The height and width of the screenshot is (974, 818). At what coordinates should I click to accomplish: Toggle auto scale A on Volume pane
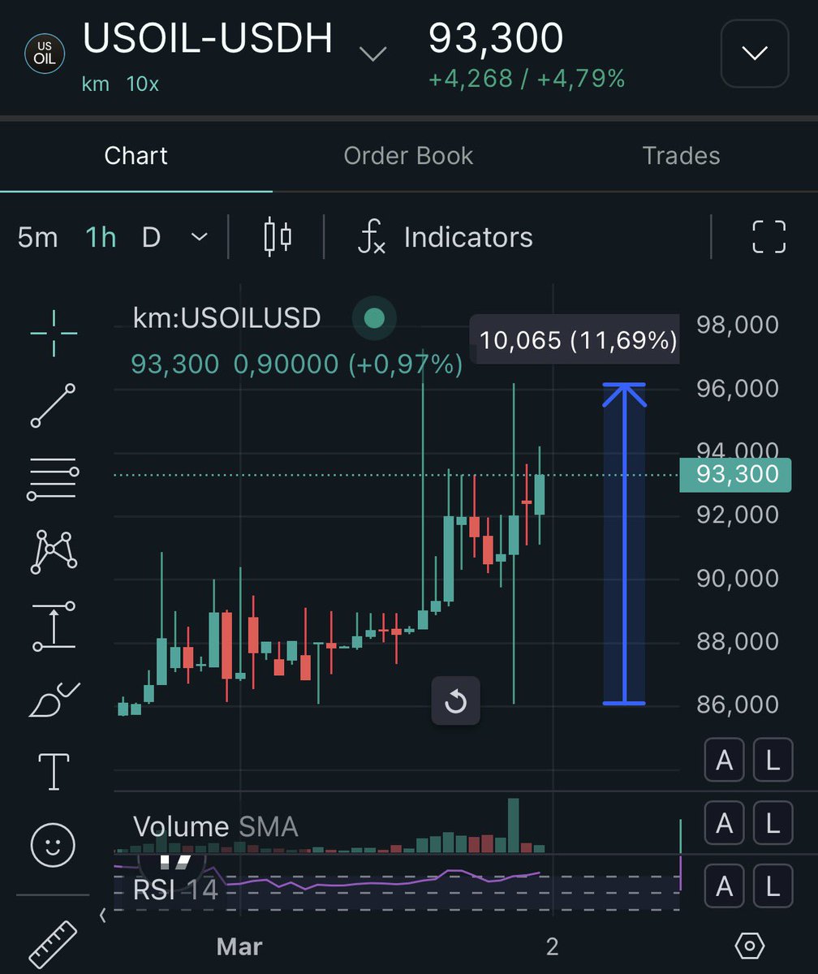coord(724,825)
